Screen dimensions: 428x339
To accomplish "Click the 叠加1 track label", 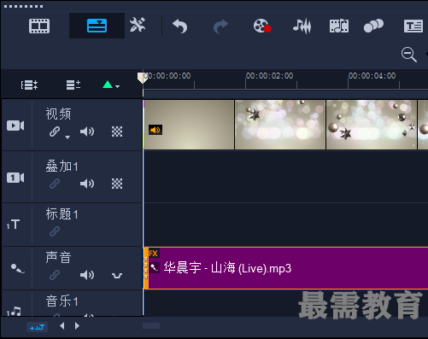I will click(62, 166).
